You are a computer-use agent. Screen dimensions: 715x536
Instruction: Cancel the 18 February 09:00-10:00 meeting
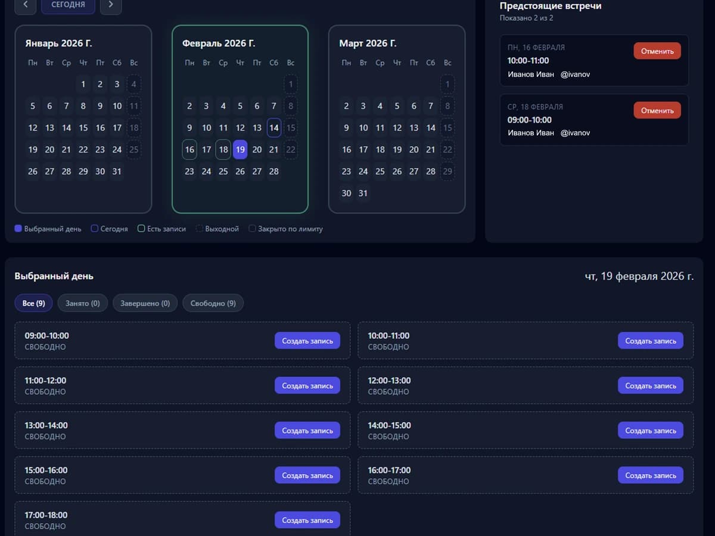(657, 111)
